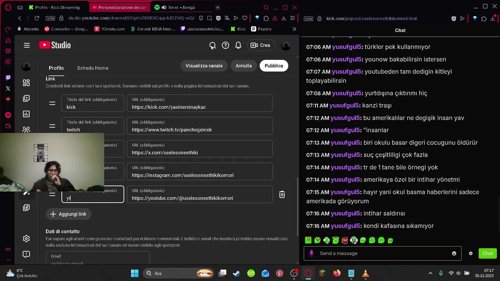Focus the Email contact input field
500x281 pixels.
[98, 258]
